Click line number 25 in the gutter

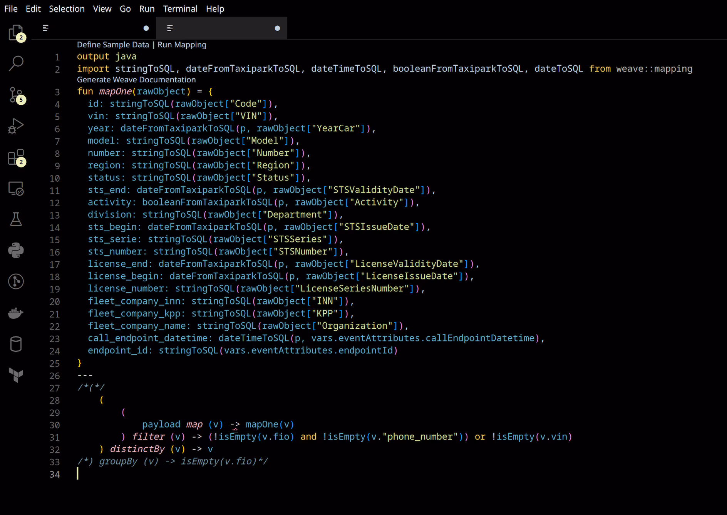pyautogui.click(x=55, y=364)
